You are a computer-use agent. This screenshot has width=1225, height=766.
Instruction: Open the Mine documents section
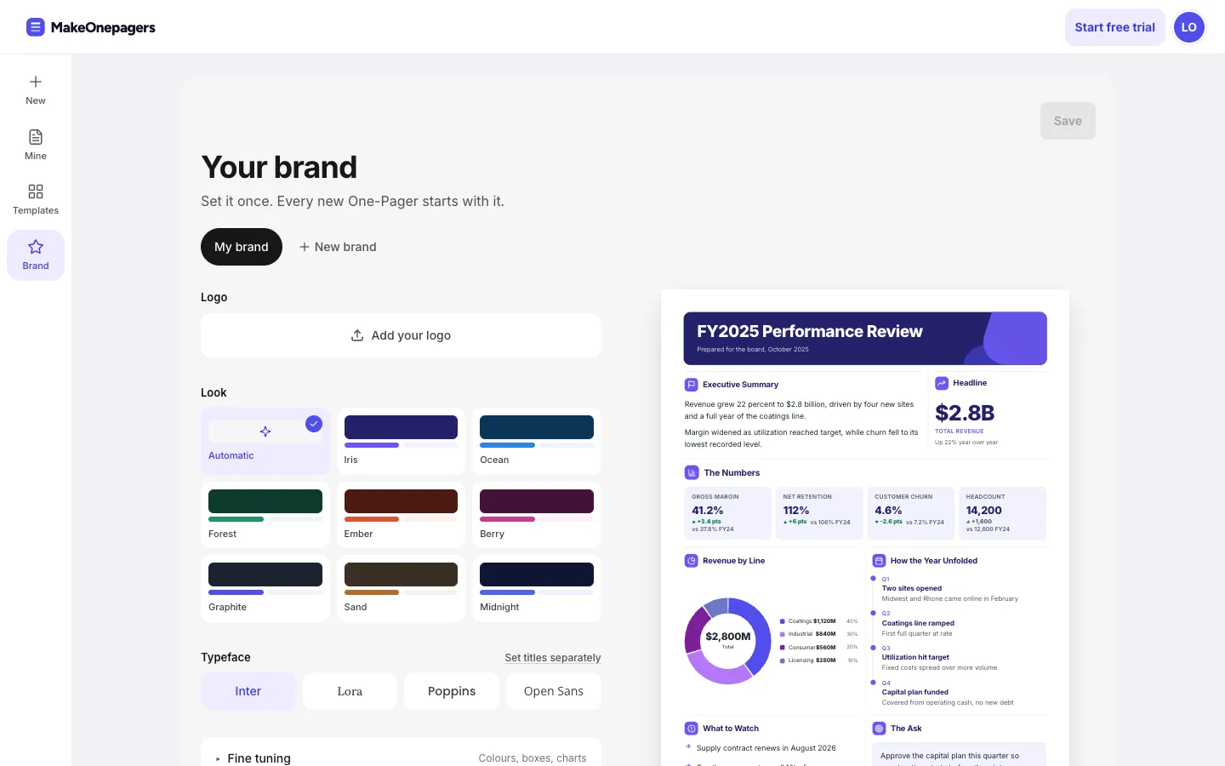tap(36, 146)
